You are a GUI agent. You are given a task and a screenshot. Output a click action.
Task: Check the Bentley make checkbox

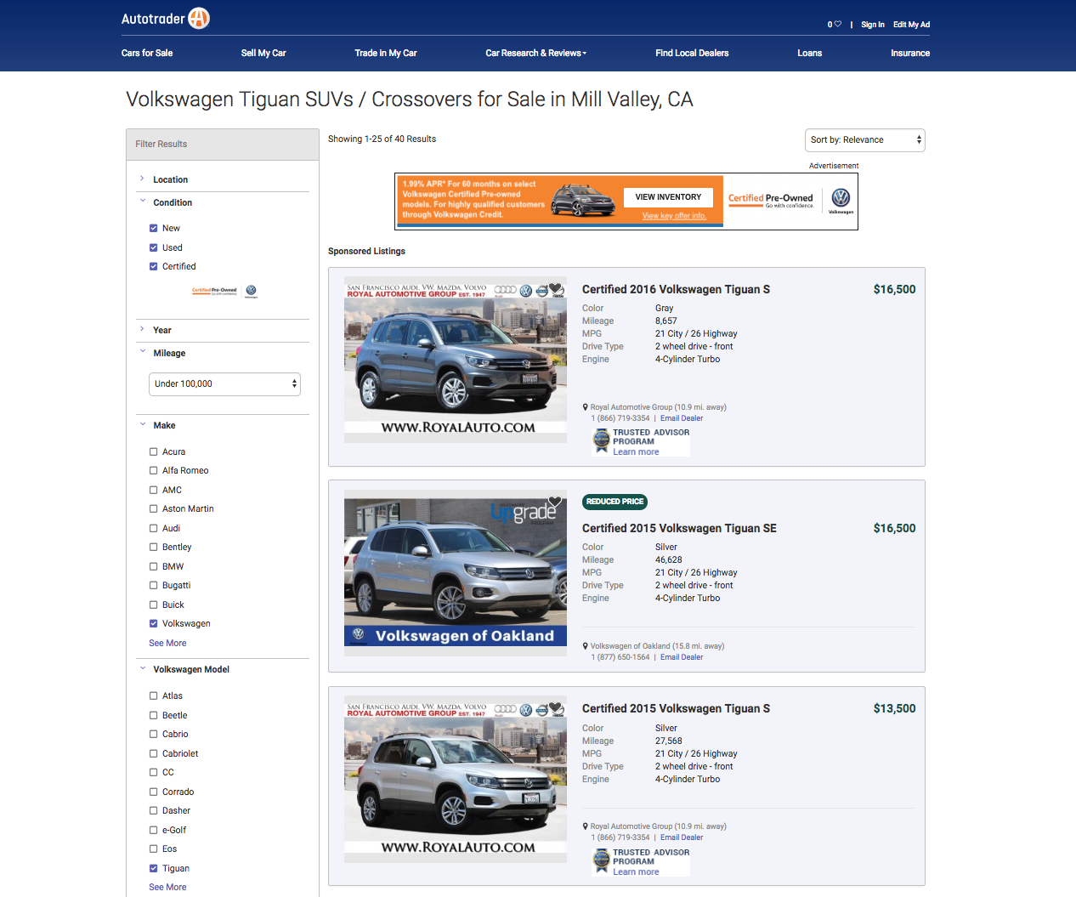coord(154,547)
